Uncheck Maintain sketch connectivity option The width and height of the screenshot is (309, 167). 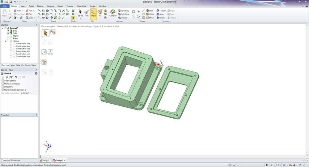[3, 90]
